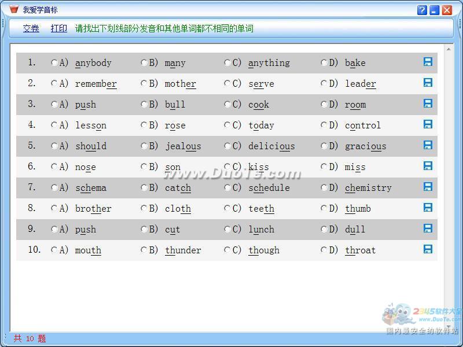463x347 pixels.
Task: Choose option C teeth in question 8
Action: click(227, 208)
